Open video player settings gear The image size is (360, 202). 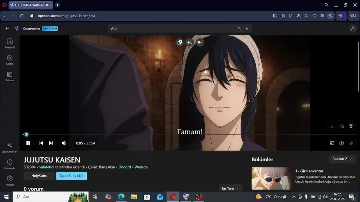pos(341,143)
